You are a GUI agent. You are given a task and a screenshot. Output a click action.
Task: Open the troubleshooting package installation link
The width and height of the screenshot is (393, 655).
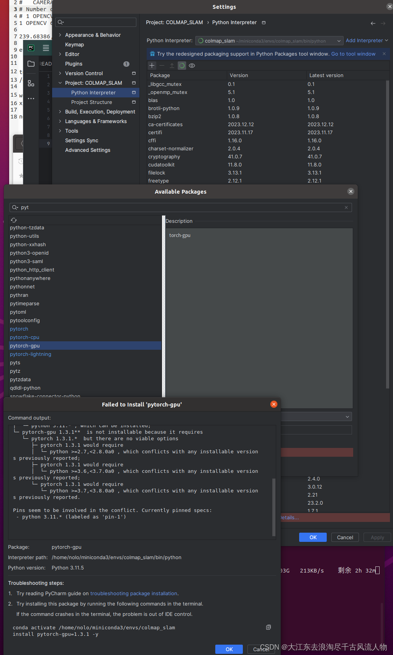pyautogui.click(x=134, y=593)
